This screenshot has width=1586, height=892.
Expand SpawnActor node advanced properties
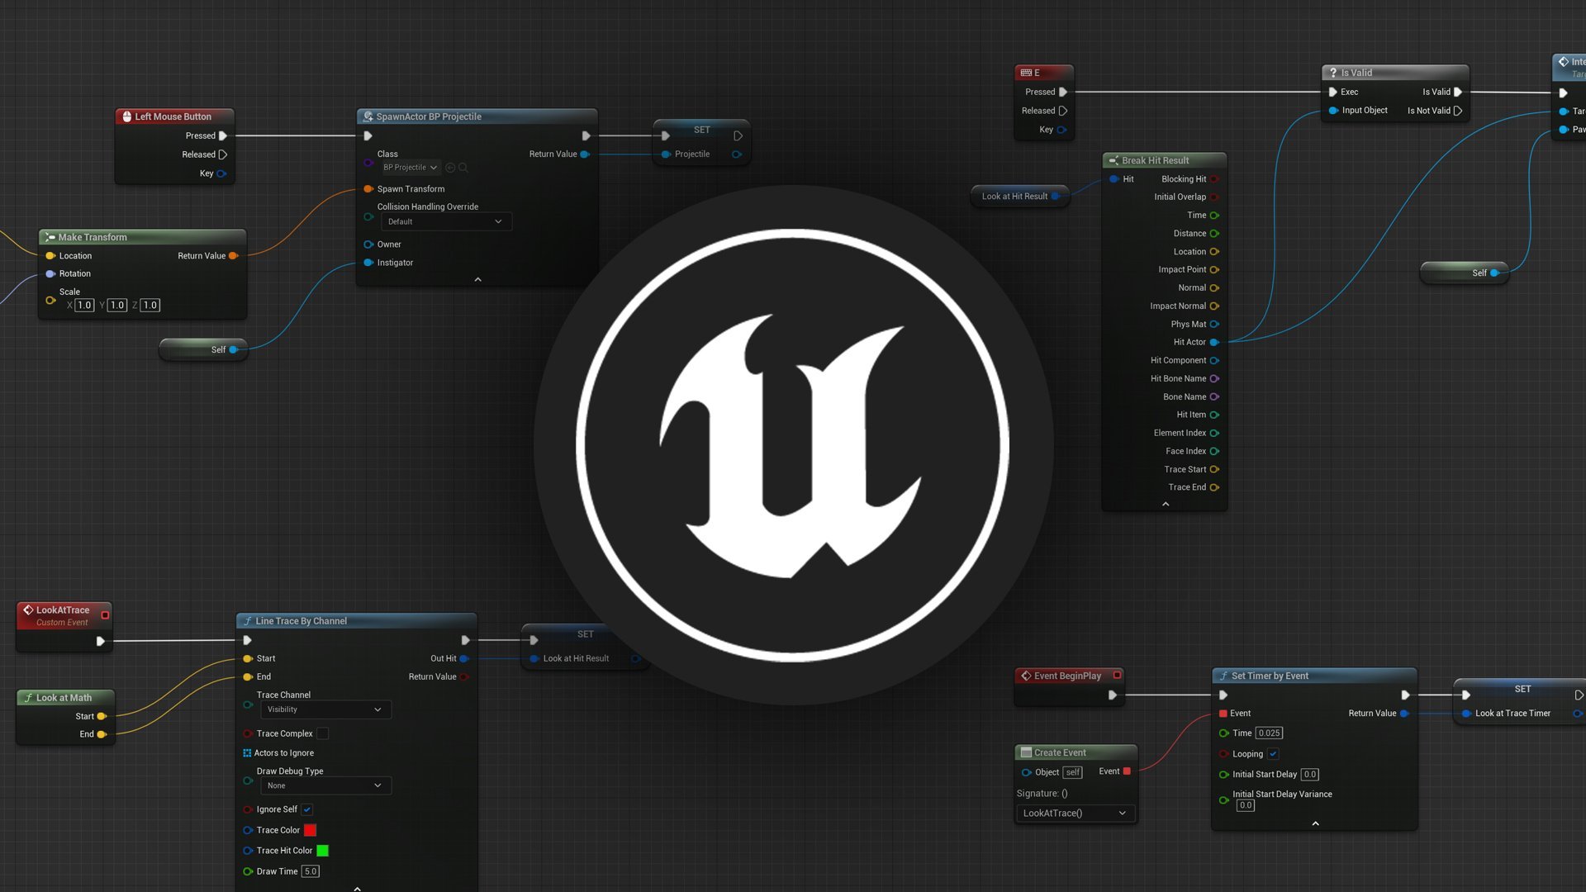pyautogui.click(x=478, y=279)
